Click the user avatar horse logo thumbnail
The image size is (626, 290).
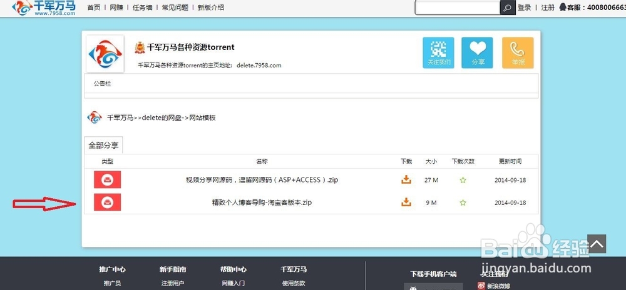tap(105, 54)
